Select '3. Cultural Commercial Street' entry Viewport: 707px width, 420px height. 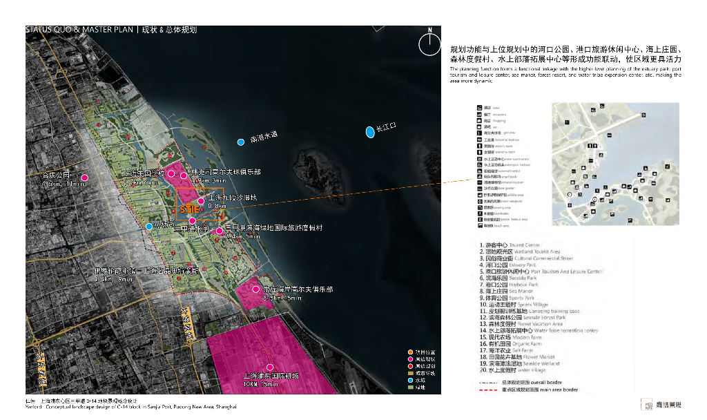coord(526,258)
